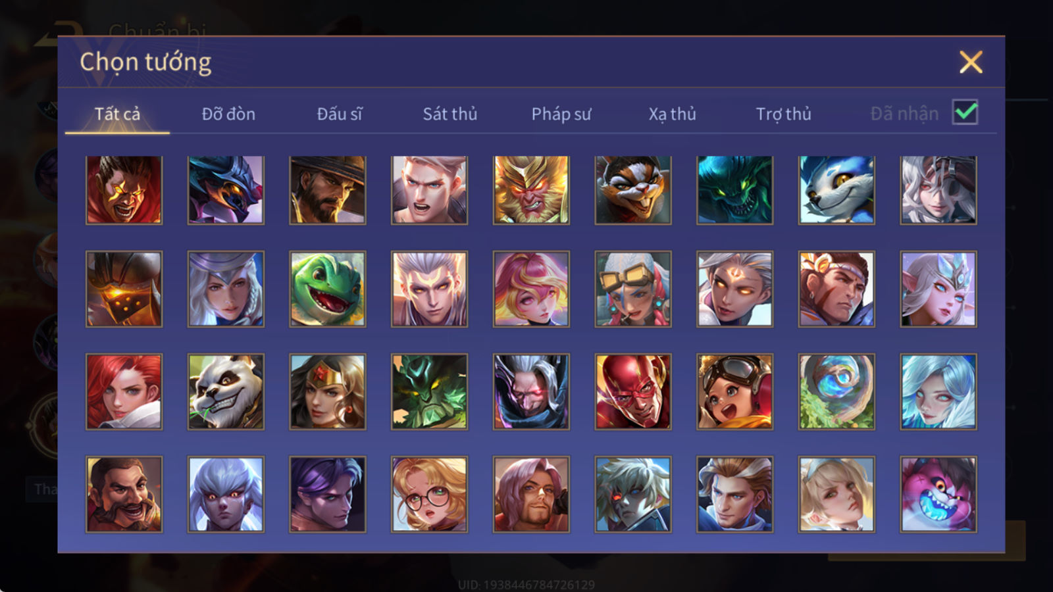Select the Tất cả tab
The image size is (1053, 592).
tap(117, 114)
